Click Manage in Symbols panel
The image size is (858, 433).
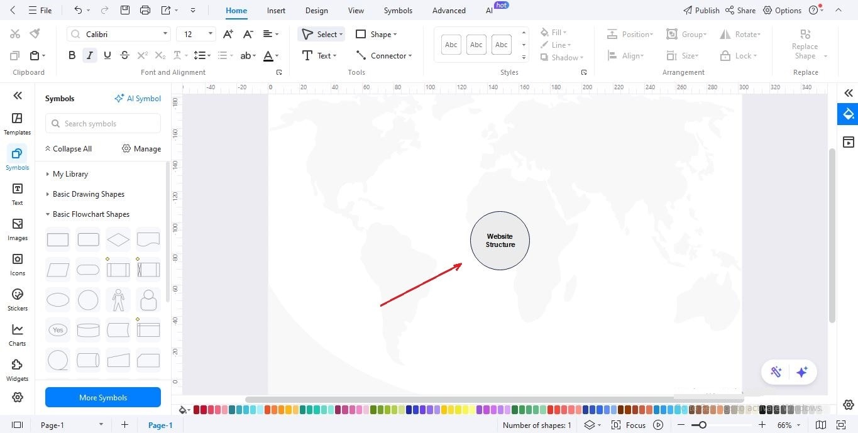(141, 149)
